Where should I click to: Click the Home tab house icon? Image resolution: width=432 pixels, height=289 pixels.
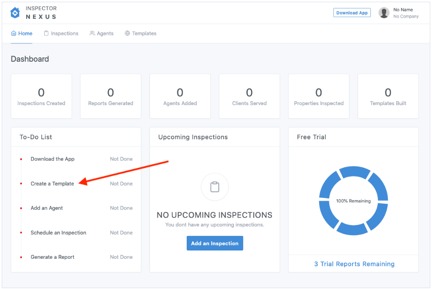coord(14,33)
